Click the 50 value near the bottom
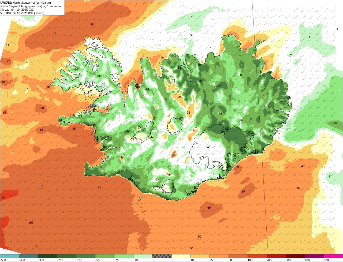Viewport: 343px width, 262px height. pos(200,237)
